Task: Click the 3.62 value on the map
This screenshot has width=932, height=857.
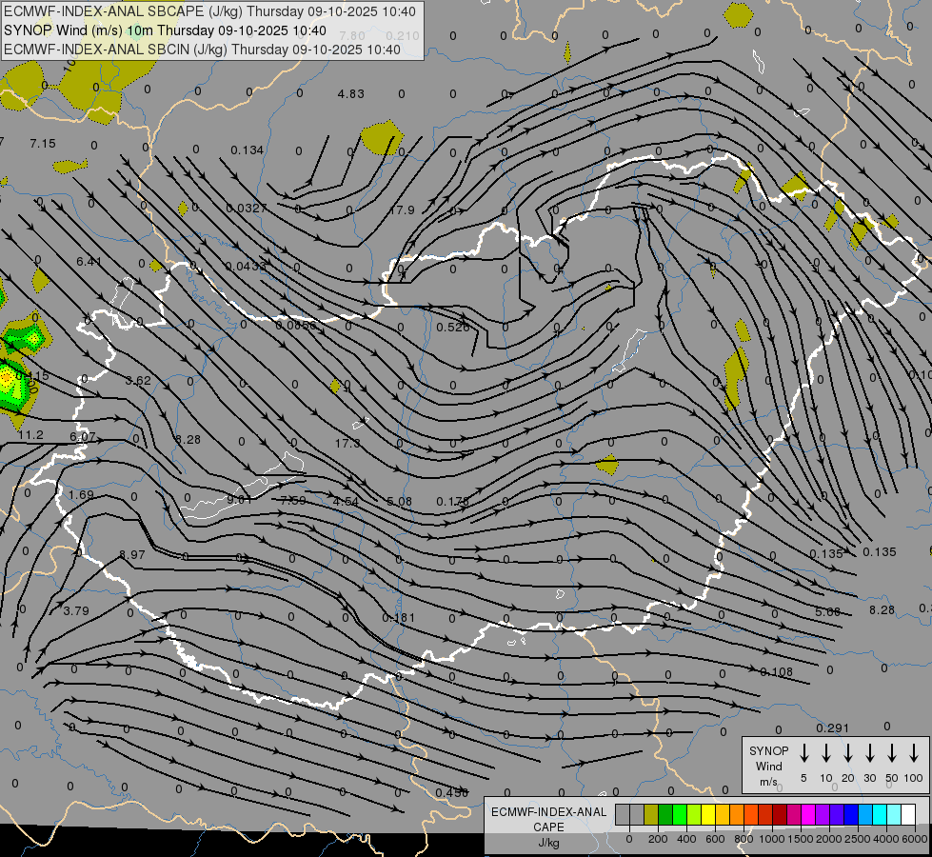Action: tap(138, 381)
